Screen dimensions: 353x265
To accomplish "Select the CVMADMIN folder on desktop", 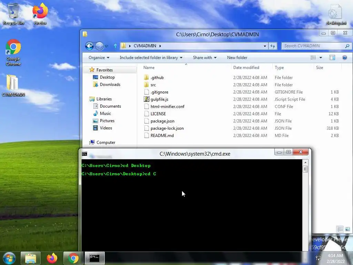I will pyautogui.click(x=13, y=86).
